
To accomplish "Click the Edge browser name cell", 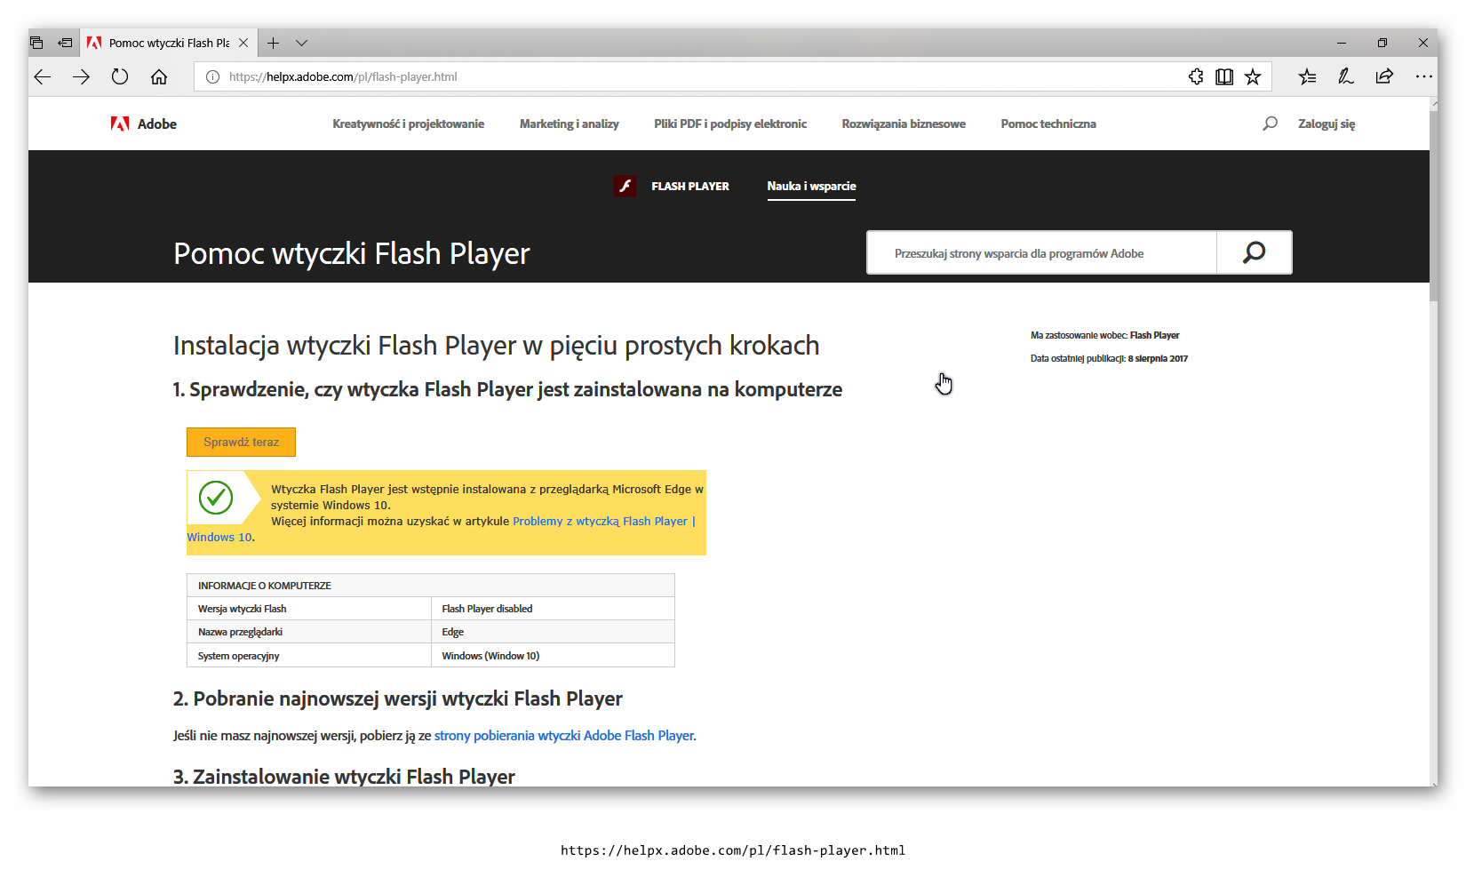I will click(x=553, y=632).
